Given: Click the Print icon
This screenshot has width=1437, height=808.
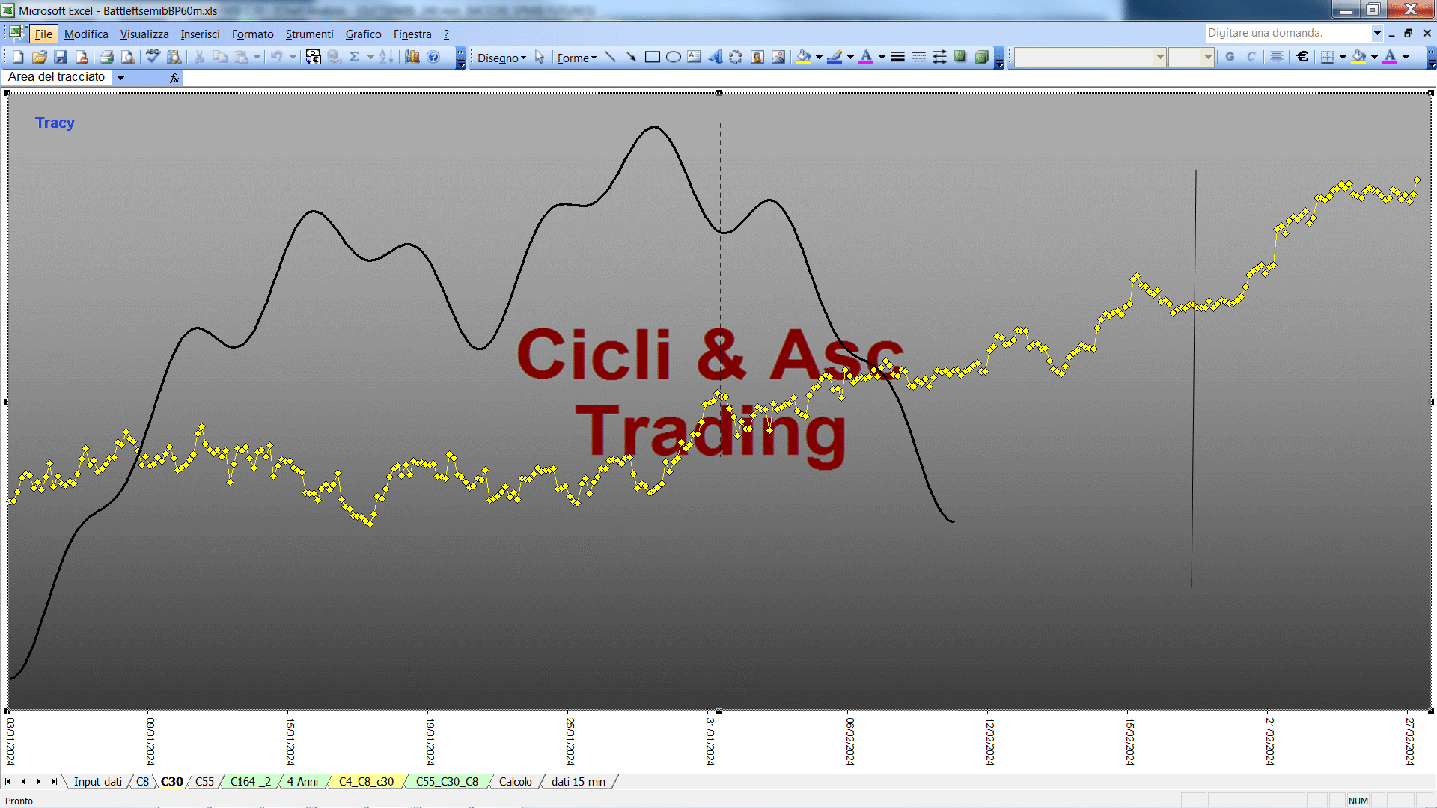Looking at the screenshot, I should point(106,57).
